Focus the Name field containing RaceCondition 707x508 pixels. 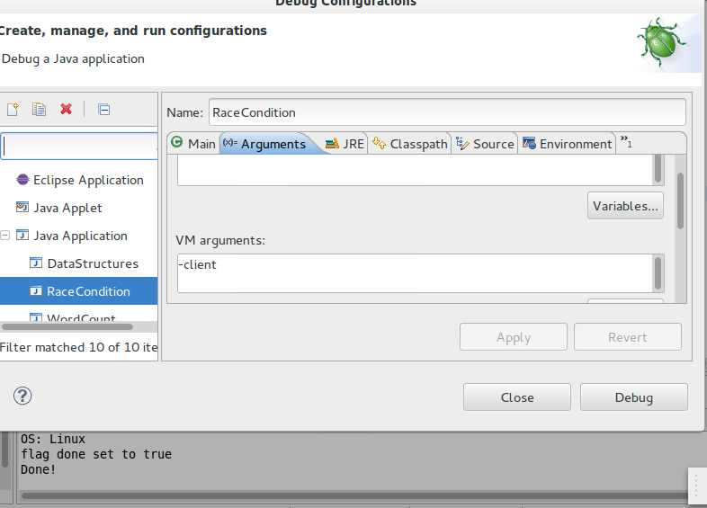pyautogui.click(x=447, y=112)
